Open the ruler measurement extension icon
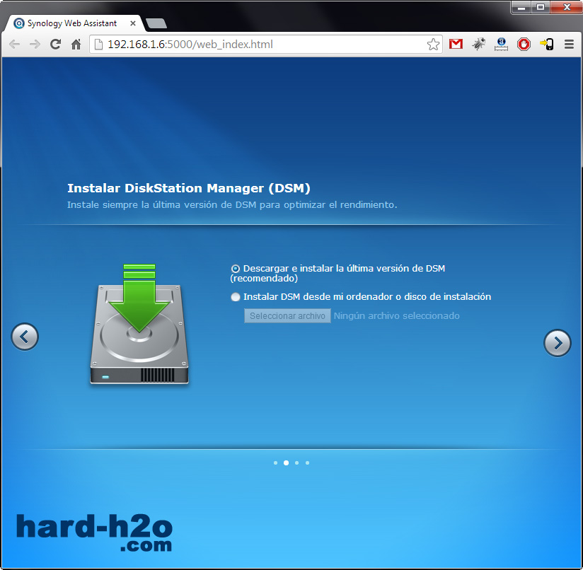Screen dimensions: 583x570 coord(501,45)
